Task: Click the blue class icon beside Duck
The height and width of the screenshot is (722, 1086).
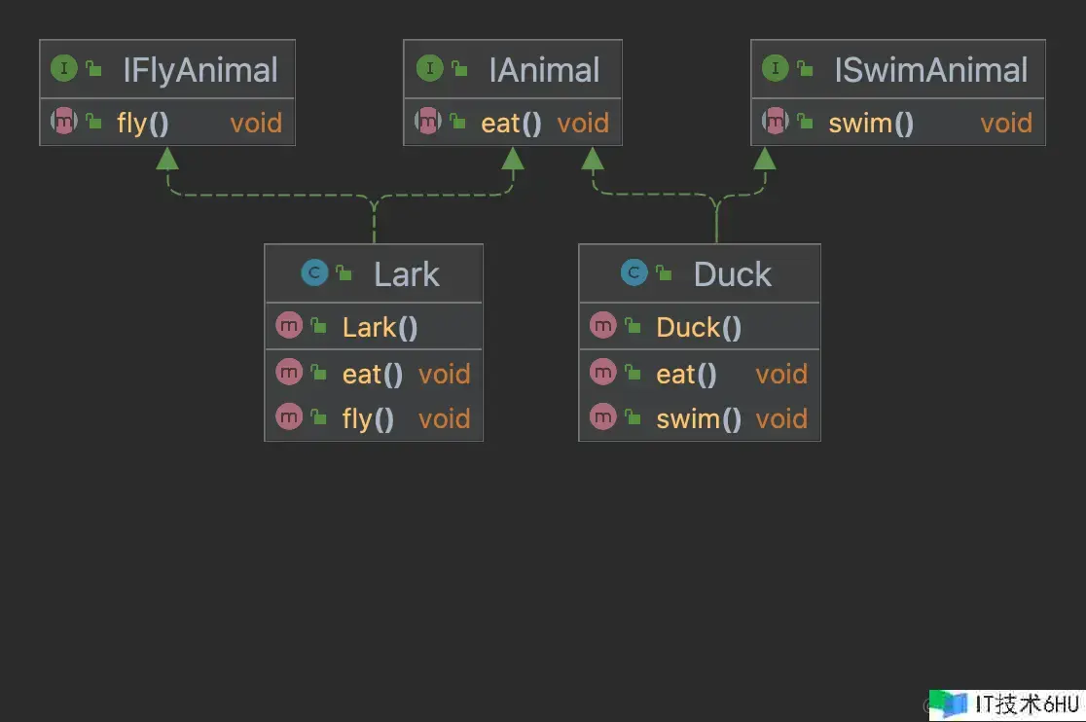Action: pyautogui.click(x=633, y=272)
